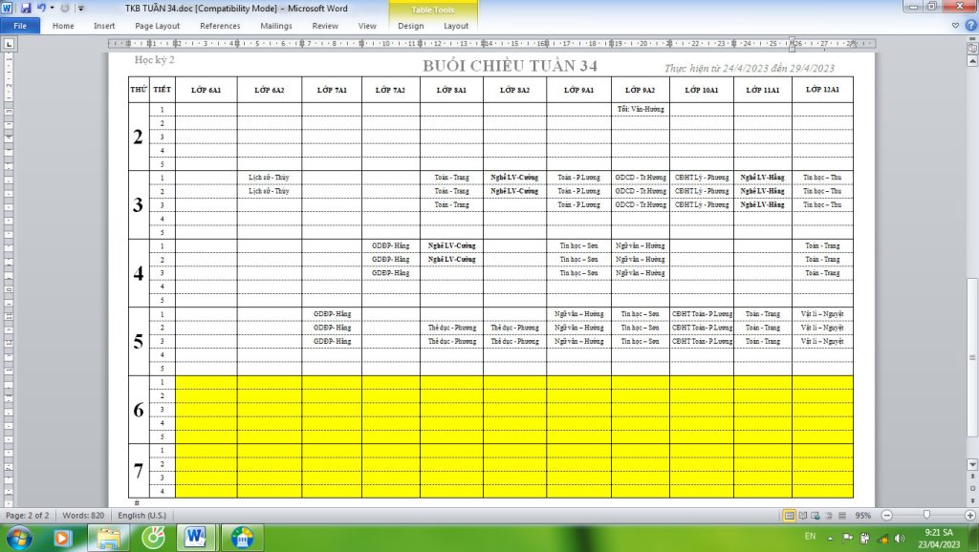The image size is (979, 552).
Task: Open the volume speaker tray icon
Action: click(x=900, y=538)
